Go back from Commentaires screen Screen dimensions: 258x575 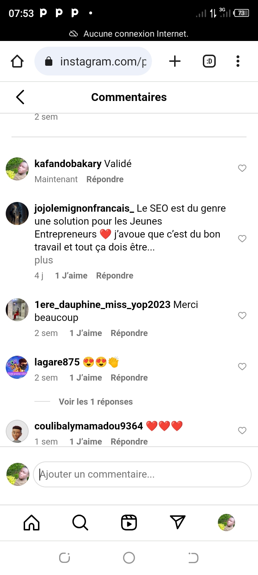tap(20, 97)
